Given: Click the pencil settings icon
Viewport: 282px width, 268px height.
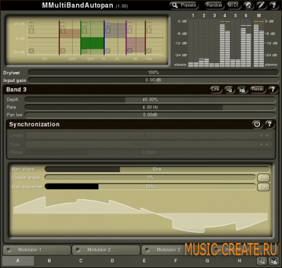Looking at the screenshot, I should (x=261, y=5).
